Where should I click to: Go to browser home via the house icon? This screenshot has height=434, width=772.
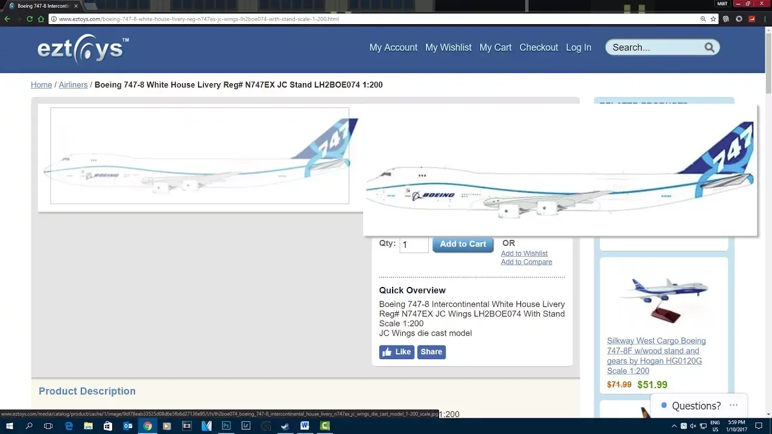click(x=41, y=19)
